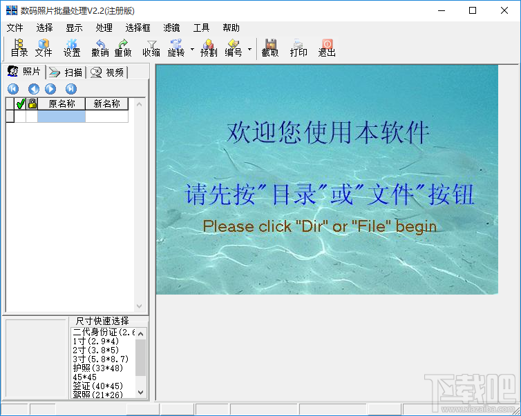The image size is (521, 416).
Task: Go to first photo navigation button
Action: 13,89
